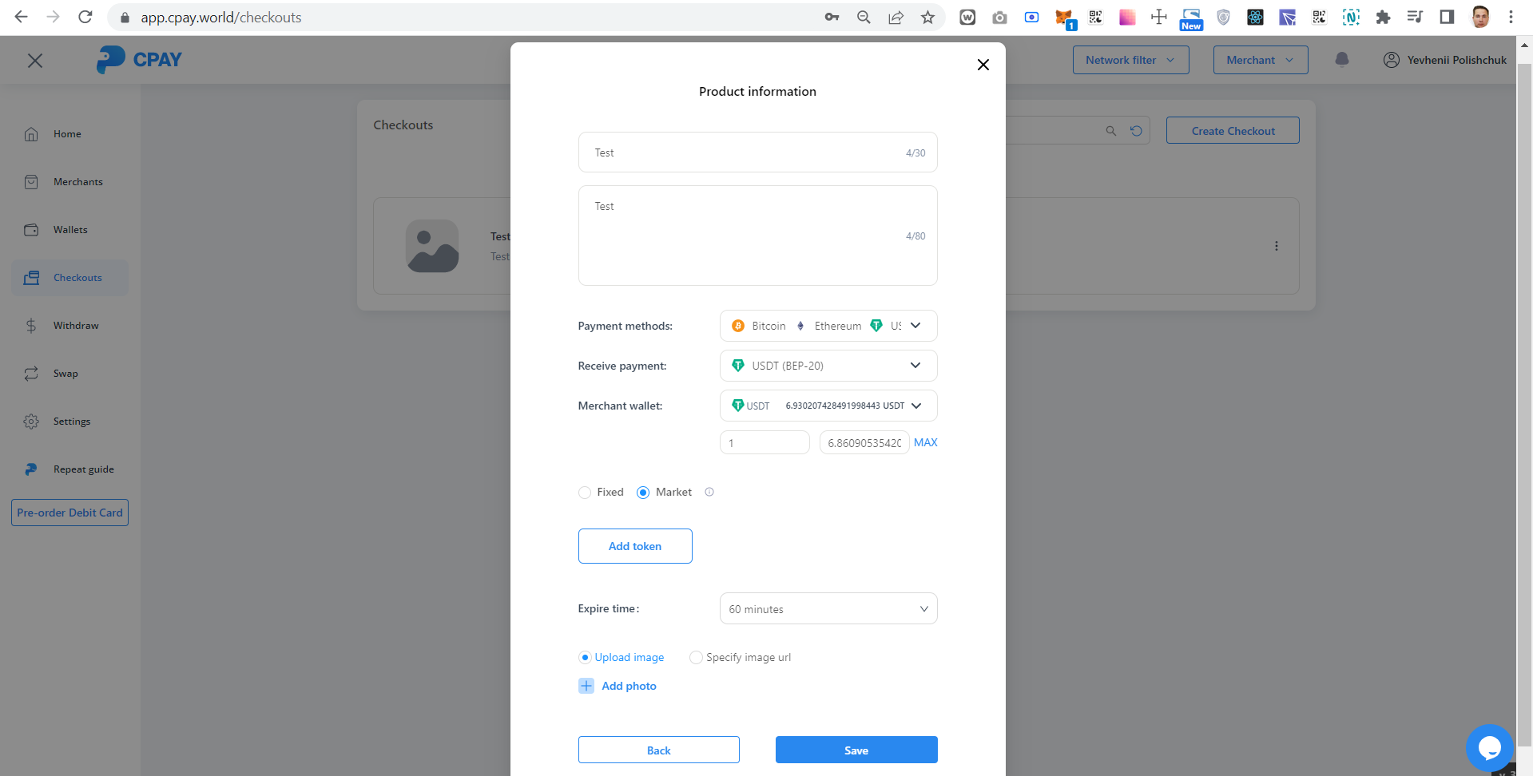Screen dimensions: 1533x776
Task: Click the search magnifier in Checkouts
Action: coord(1110,131)
